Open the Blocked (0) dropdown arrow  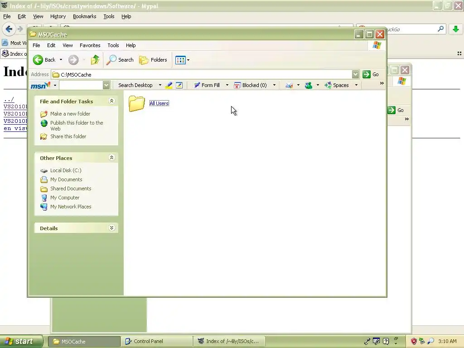(274, 85)
